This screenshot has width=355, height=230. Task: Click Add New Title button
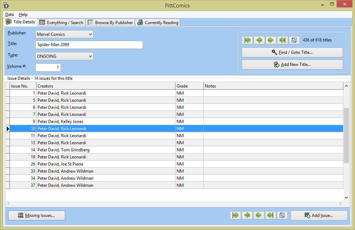[x=292, y=64]
